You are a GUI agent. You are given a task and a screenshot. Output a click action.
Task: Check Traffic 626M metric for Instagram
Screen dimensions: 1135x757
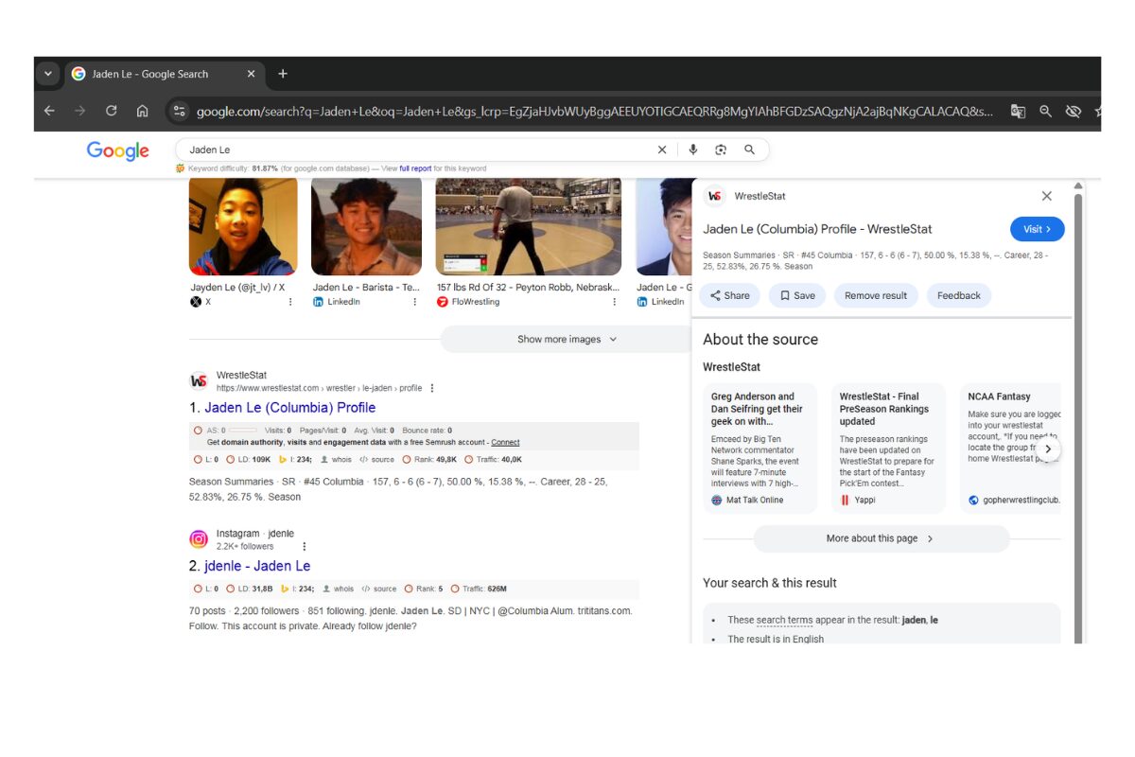479,589
